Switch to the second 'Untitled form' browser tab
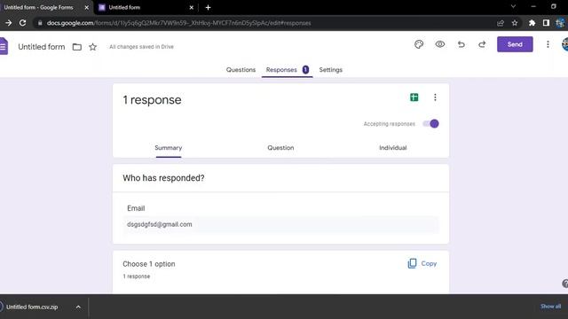Screen dimensions: 568x319 [124, 7]
